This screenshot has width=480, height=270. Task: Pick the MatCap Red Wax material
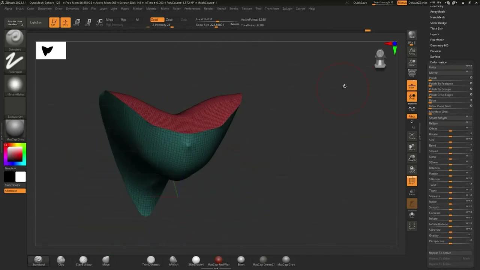[x=218, y=259]
